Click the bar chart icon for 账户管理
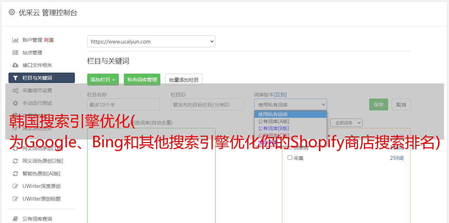 coord(15,40)
